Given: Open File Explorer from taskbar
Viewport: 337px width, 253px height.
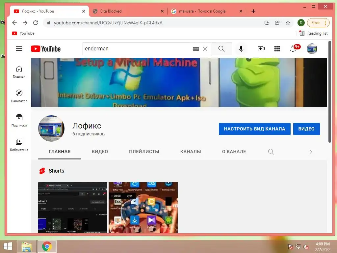Looking at the screenshot, I should pyautogui.click(x=26, y=246).
